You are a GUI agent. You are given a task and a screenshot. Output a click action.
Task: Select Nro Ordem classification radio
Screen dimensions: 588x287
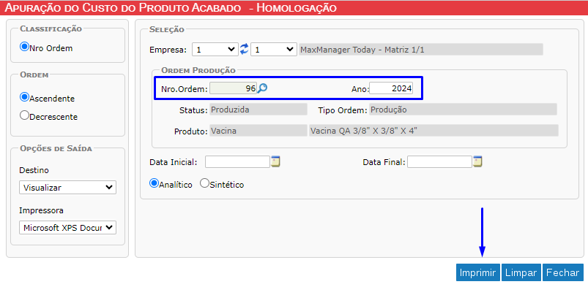click(x=24, y=47)
